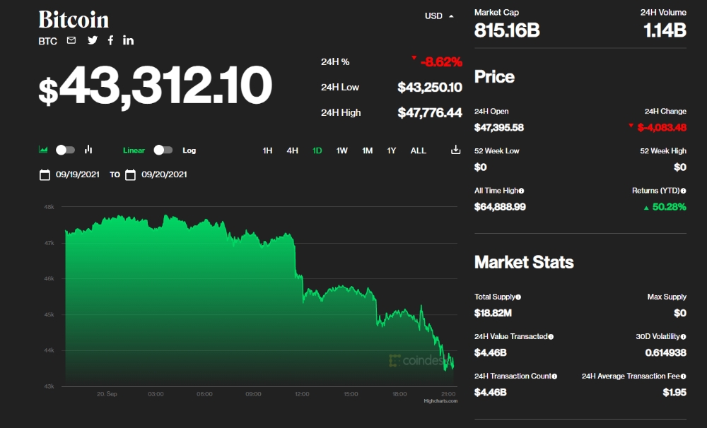The width and height of the screenshot is (707, 428).
Task: Share Bitcoin page via email icon
Action: coord(71,40)
